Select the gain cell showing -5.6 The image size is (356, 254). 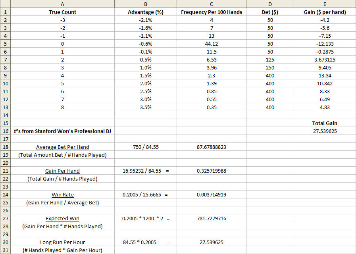[x=325, y=28]
